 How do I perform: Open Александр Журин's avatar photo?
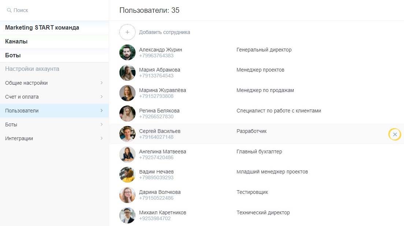click(x=127, y=53)
